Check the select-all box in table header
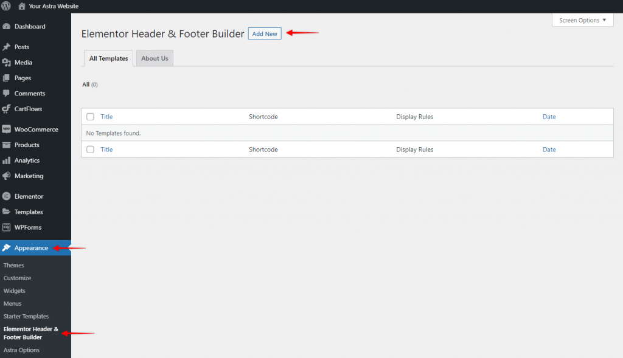623x358 pixels. click(x=90, y=116)
